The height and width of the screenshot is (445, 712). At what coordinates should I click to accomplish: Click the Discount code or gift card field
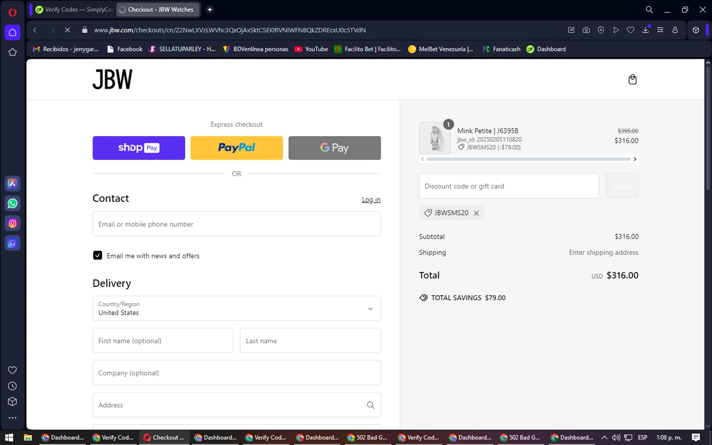509,186
